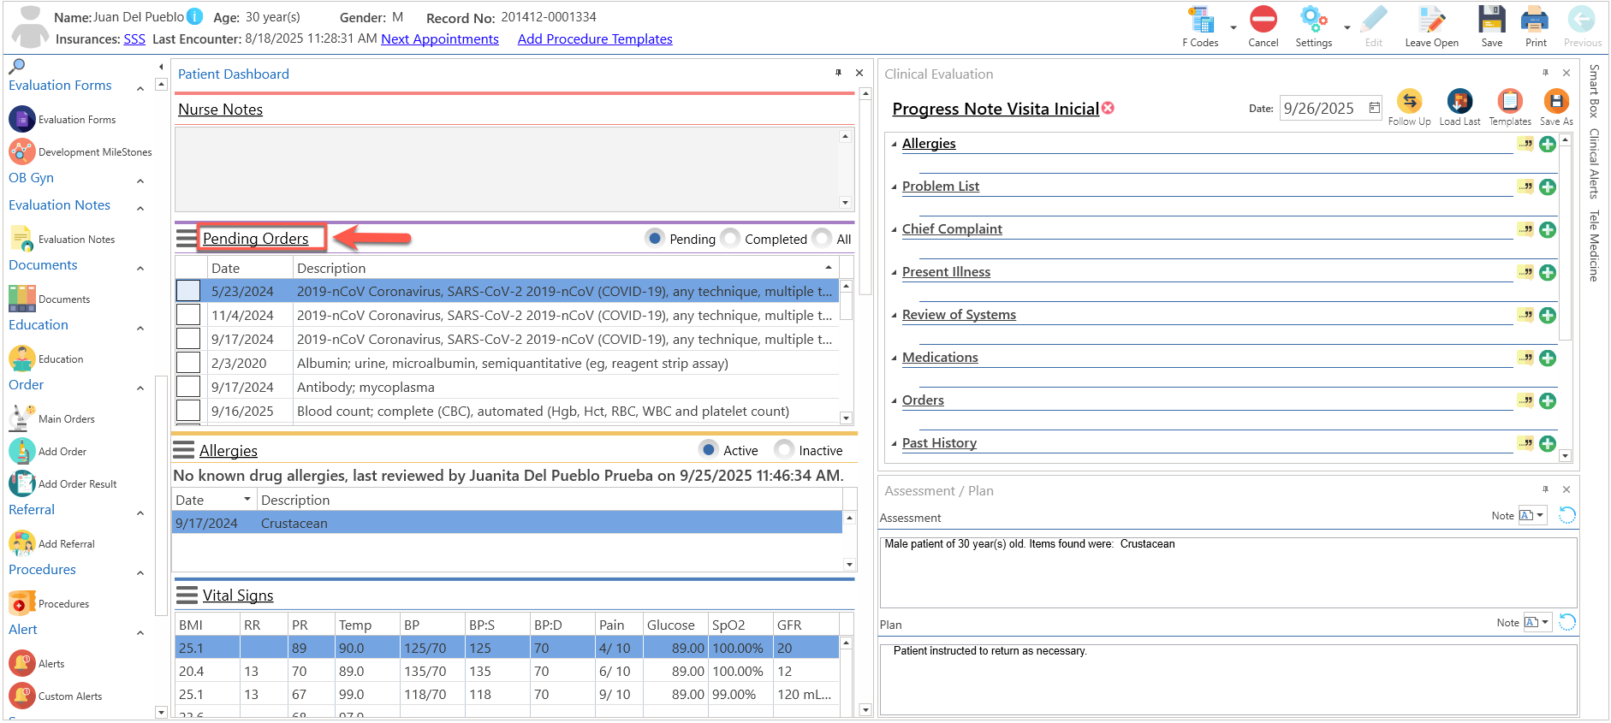Screen dimensions: 1611x723
Task: Click the Pending Orders list scrollbar
Action: (x=847, y=353)
